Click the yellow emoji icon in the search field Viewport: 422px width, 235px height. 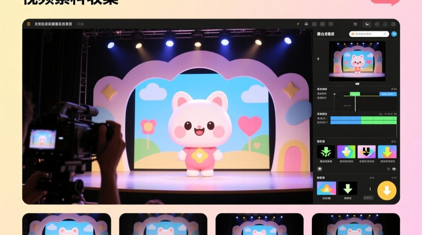[353, 34]
